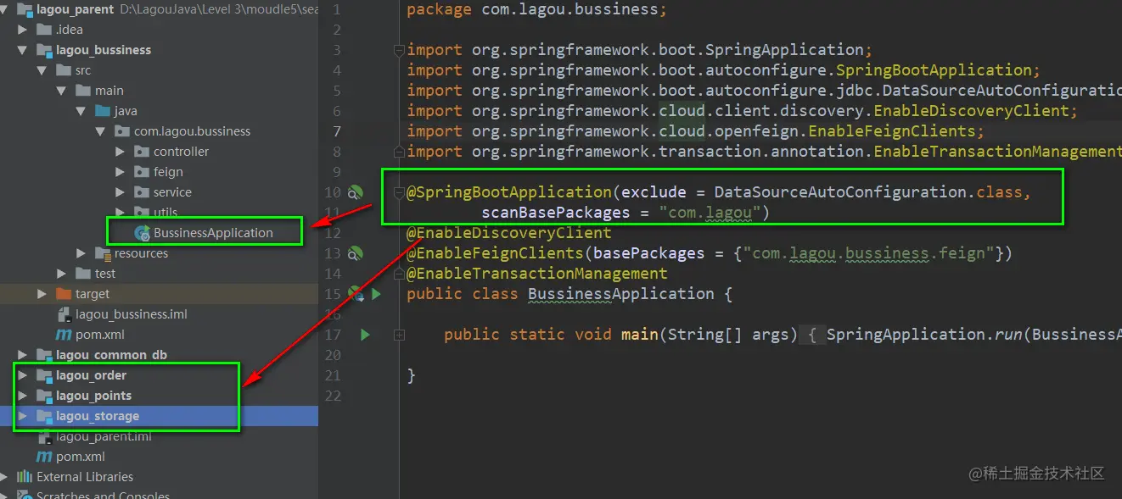This screenshot has width=1122, height=499.
Task: Click the External Libraries icon
Action: (25, 477)
